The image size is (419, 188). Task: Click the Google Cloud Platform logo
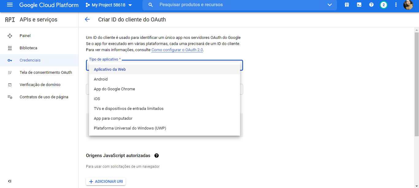[49, 5]
